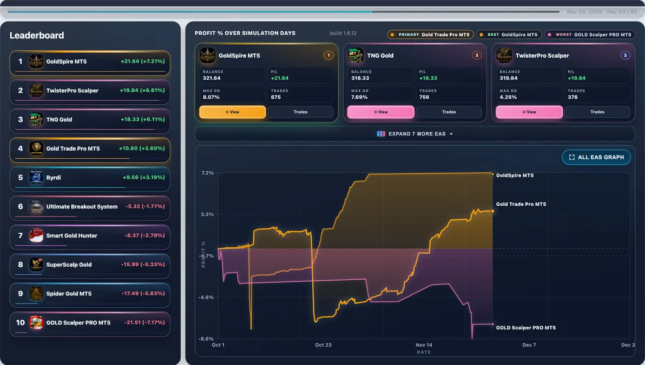Click Ultimate Breakout System -5.32 (-1.77%) value
Image resolution: width=645 pixels, height=365 pixels.
click(x=145, y=206)
